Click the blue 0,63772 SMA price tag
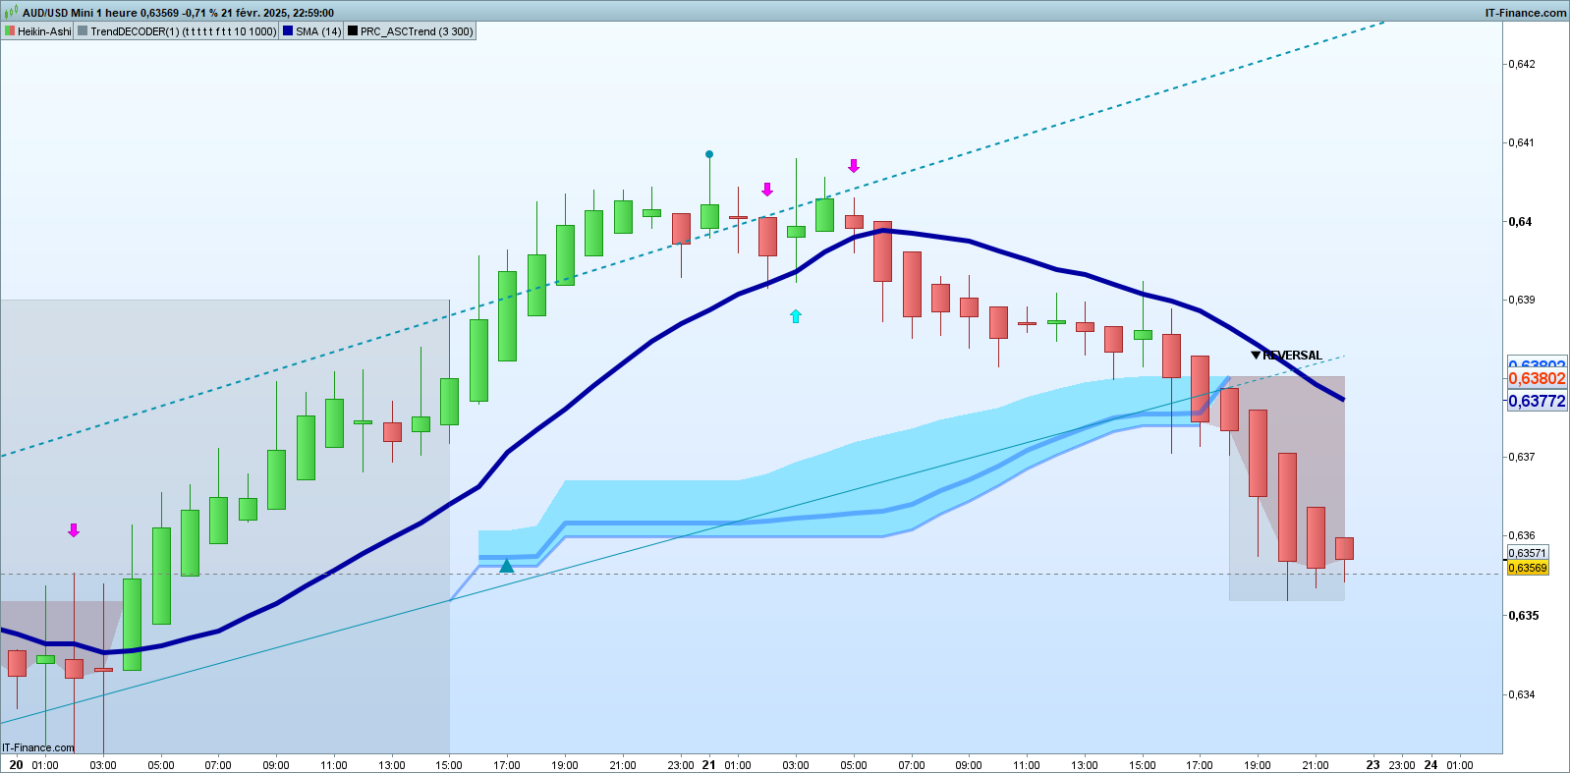1570x773 pixels. [x=1537, y=401]
